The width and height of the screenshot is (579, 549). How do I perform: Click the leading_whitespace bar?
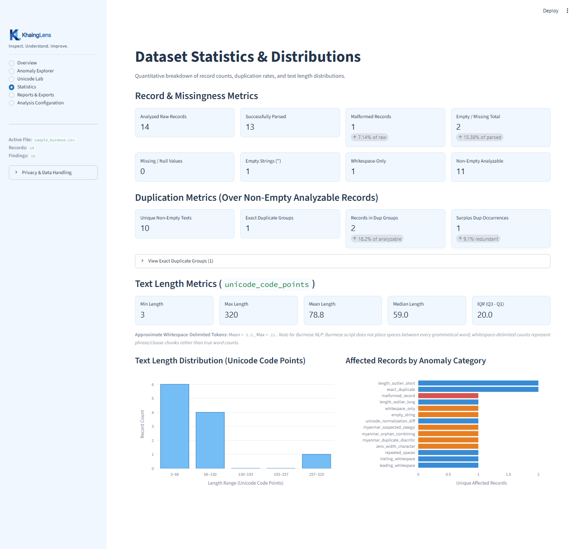(448, 465)
